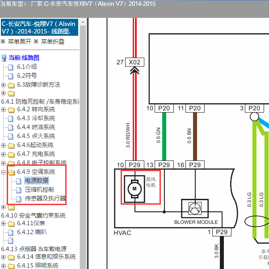Viewport: 269px width, 269px height.
Task: Open the 6.4.12 喇叭 page
Action: (32, 232)
